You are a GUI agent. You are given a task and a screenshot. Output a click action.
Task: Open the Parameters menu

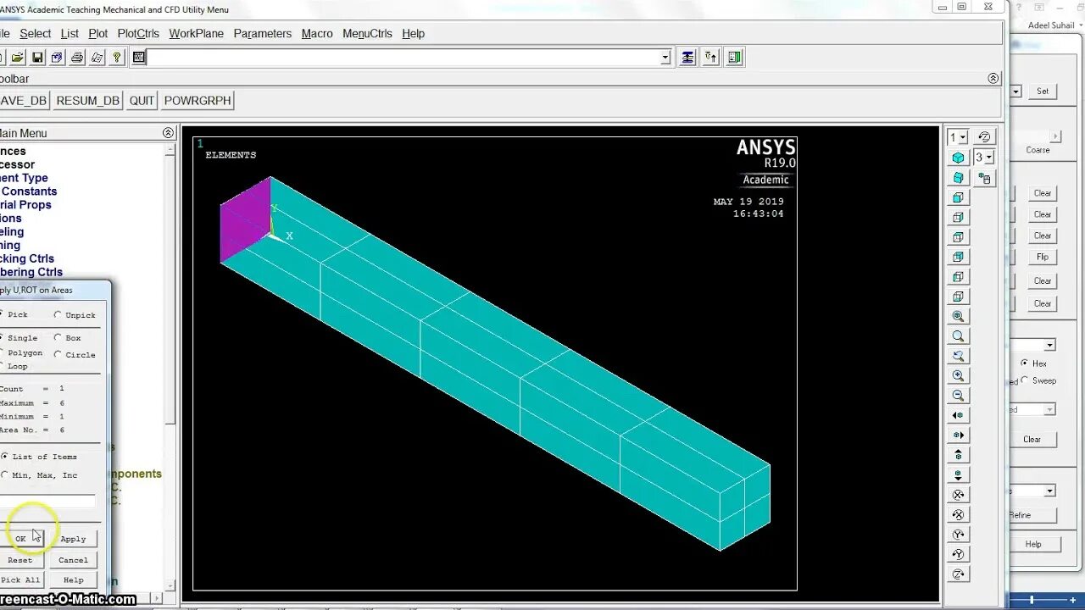[263, 34]
